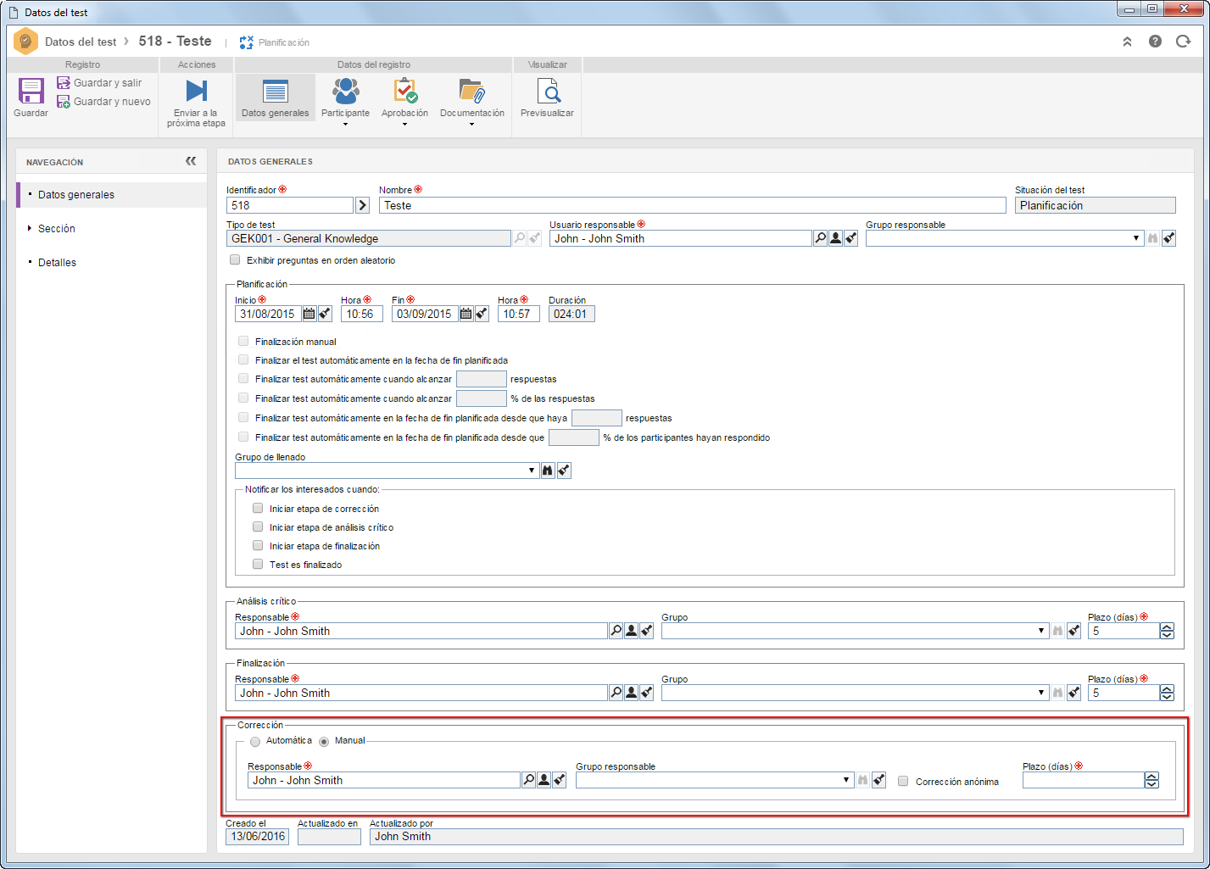The height and width of the screenshot is (869, 1210).
Task: Open the Datos generales ribbon button
Action: click(276, 98)
